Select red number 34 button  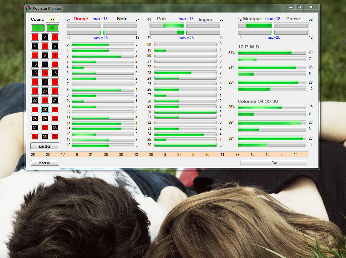(x=35, y=136)
